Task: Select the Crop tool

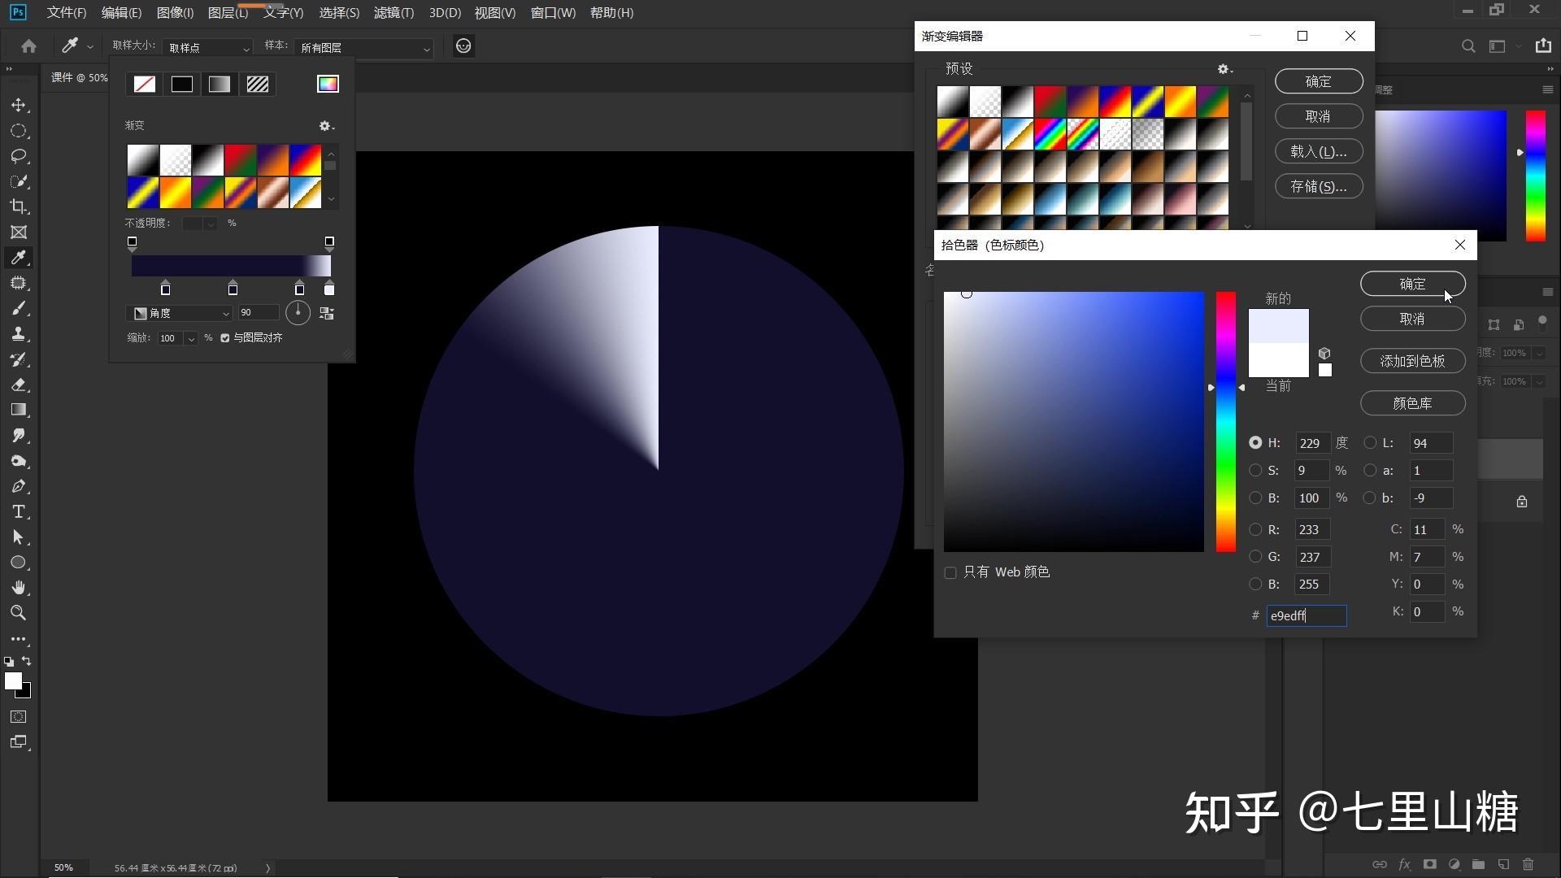Action: click(x=18, y=206)
